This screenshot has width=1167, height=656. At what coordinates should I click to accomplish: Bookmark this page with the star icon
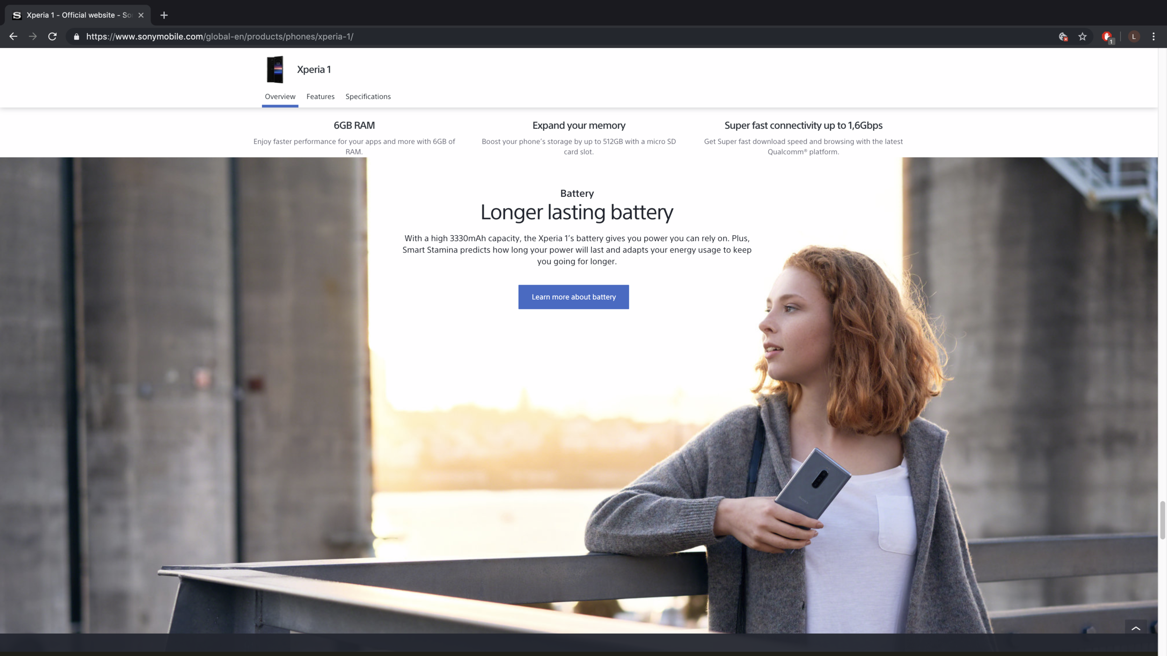[1083, 36]
